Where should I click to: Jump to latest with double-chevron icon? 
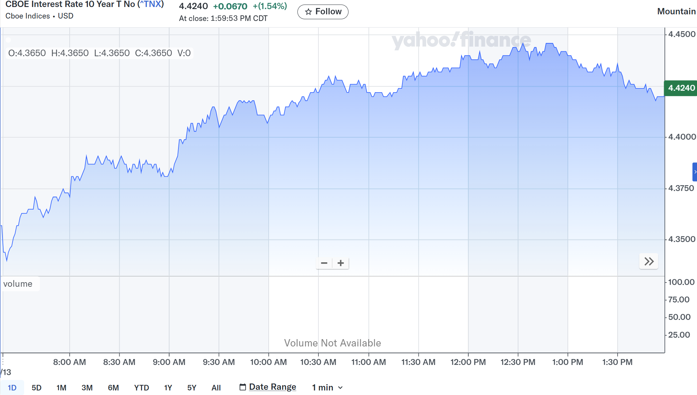tap(649, 261)
